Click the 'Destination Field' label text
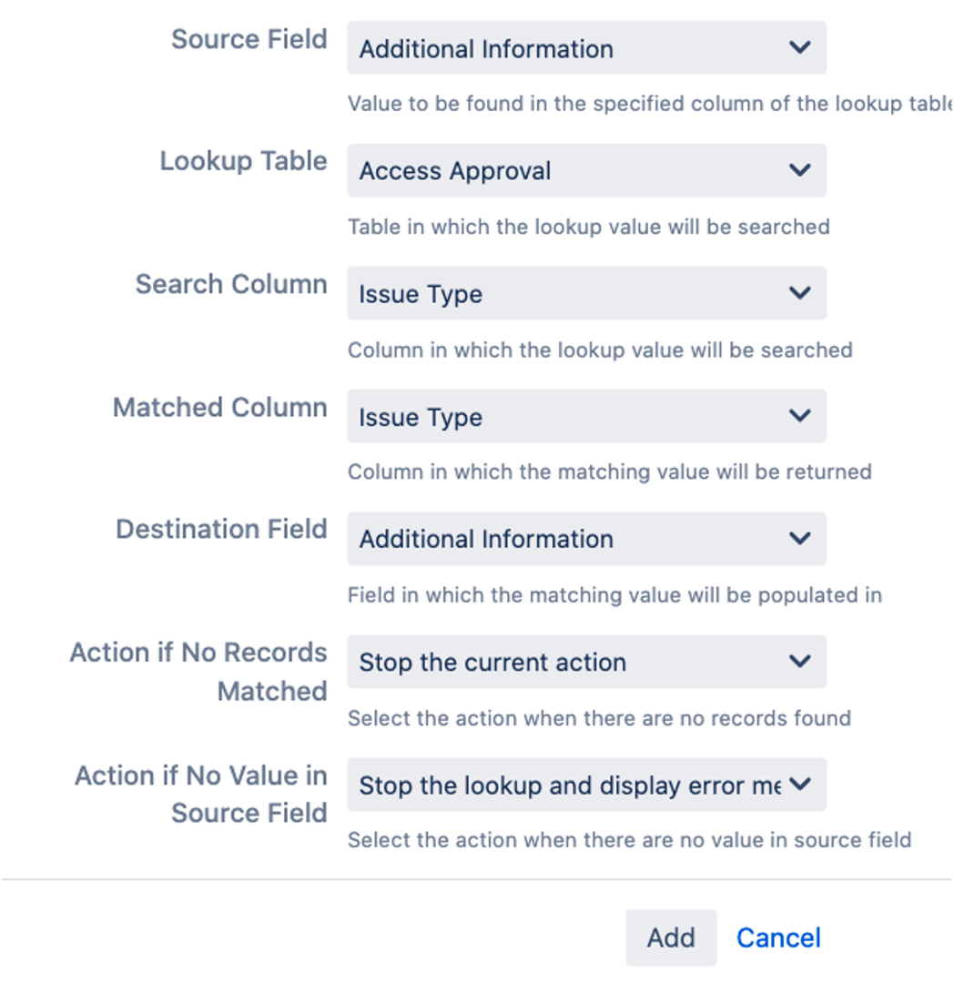The image size is (954, 983). pos(221,530)
